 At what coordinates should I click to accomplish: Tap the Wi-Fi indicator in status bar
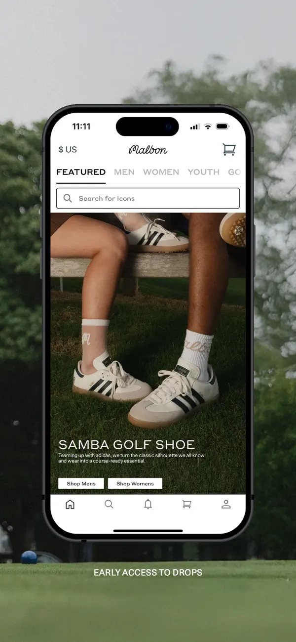[208, 127]
